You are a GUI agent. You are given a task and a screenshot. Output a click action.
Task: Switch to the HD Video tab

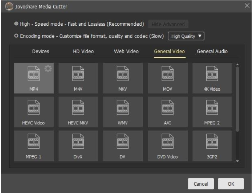coord(84,51)
